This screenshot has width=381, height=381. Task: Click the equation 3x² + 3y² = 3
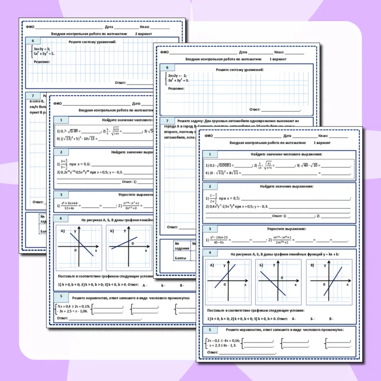click(x=178, y=80)
